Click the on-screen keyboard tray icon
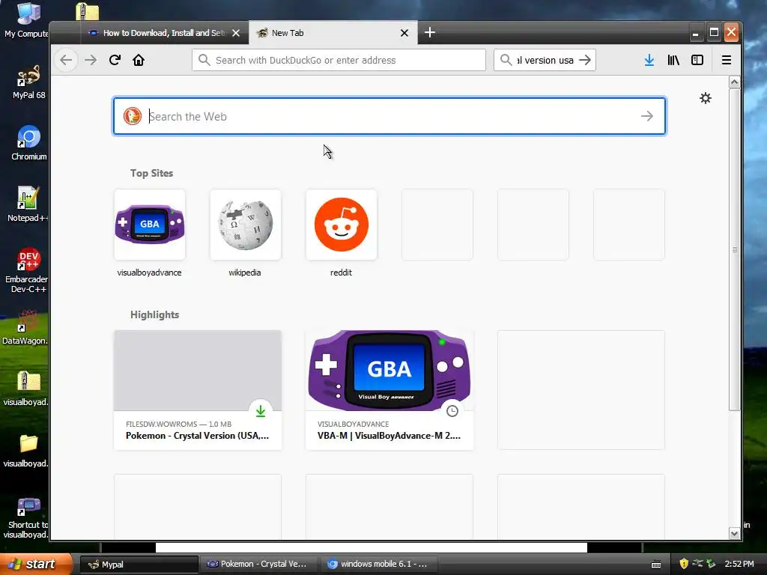The height and width of the screenshot is (575, 767). click(x=656, y=565)
